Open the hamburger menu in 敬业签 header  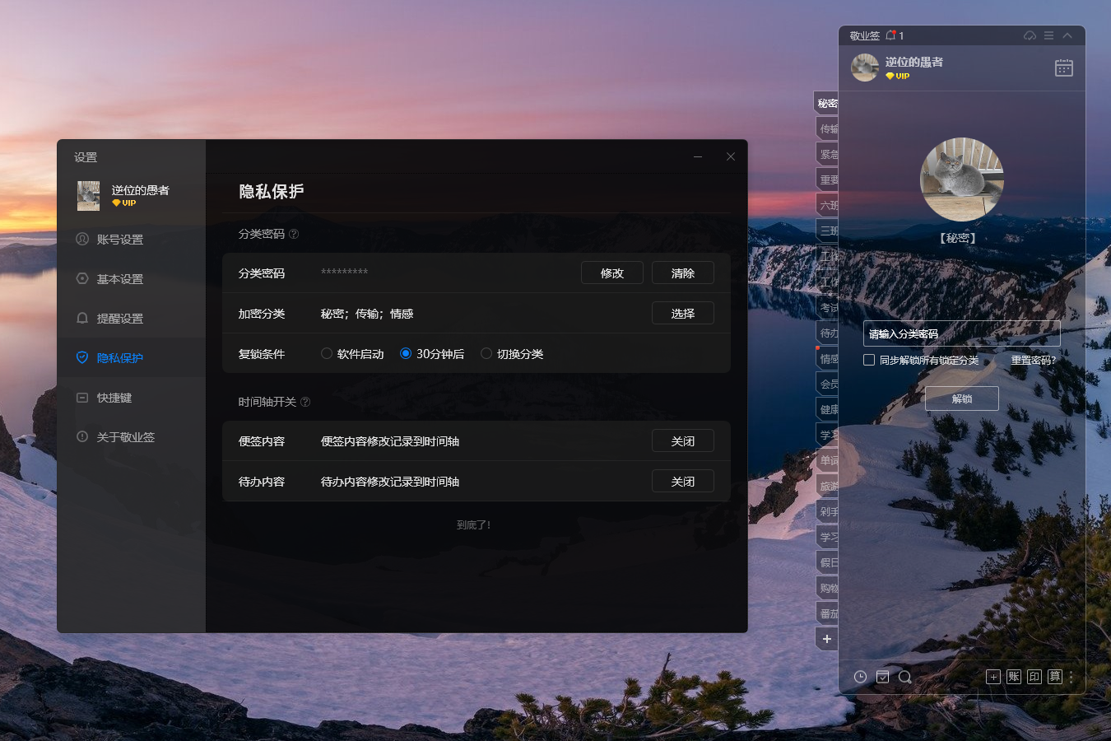tap(1048, 35)
